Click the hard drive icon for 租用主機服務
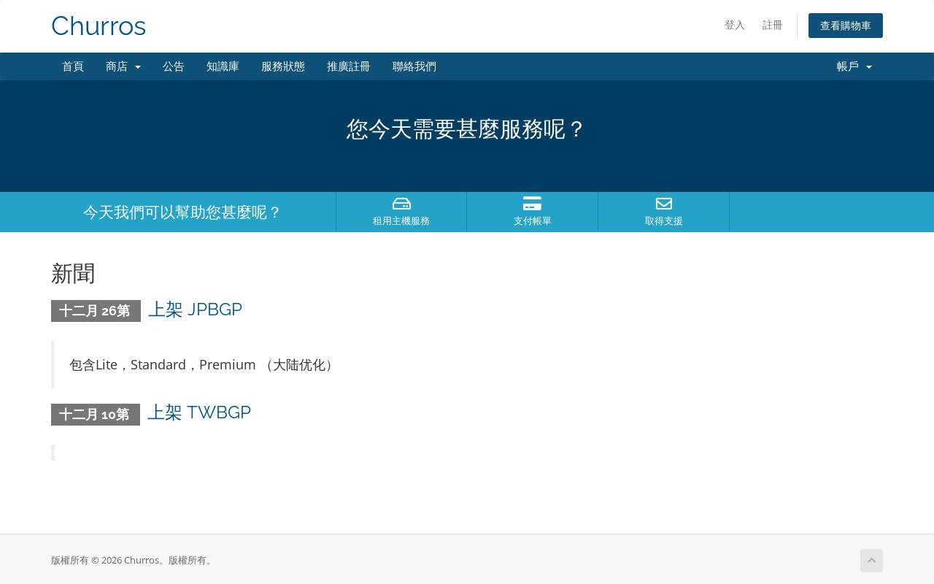Image resolution: width=934 pixels, height=584 pixels. pyautogui.click(x=401, y=204)
